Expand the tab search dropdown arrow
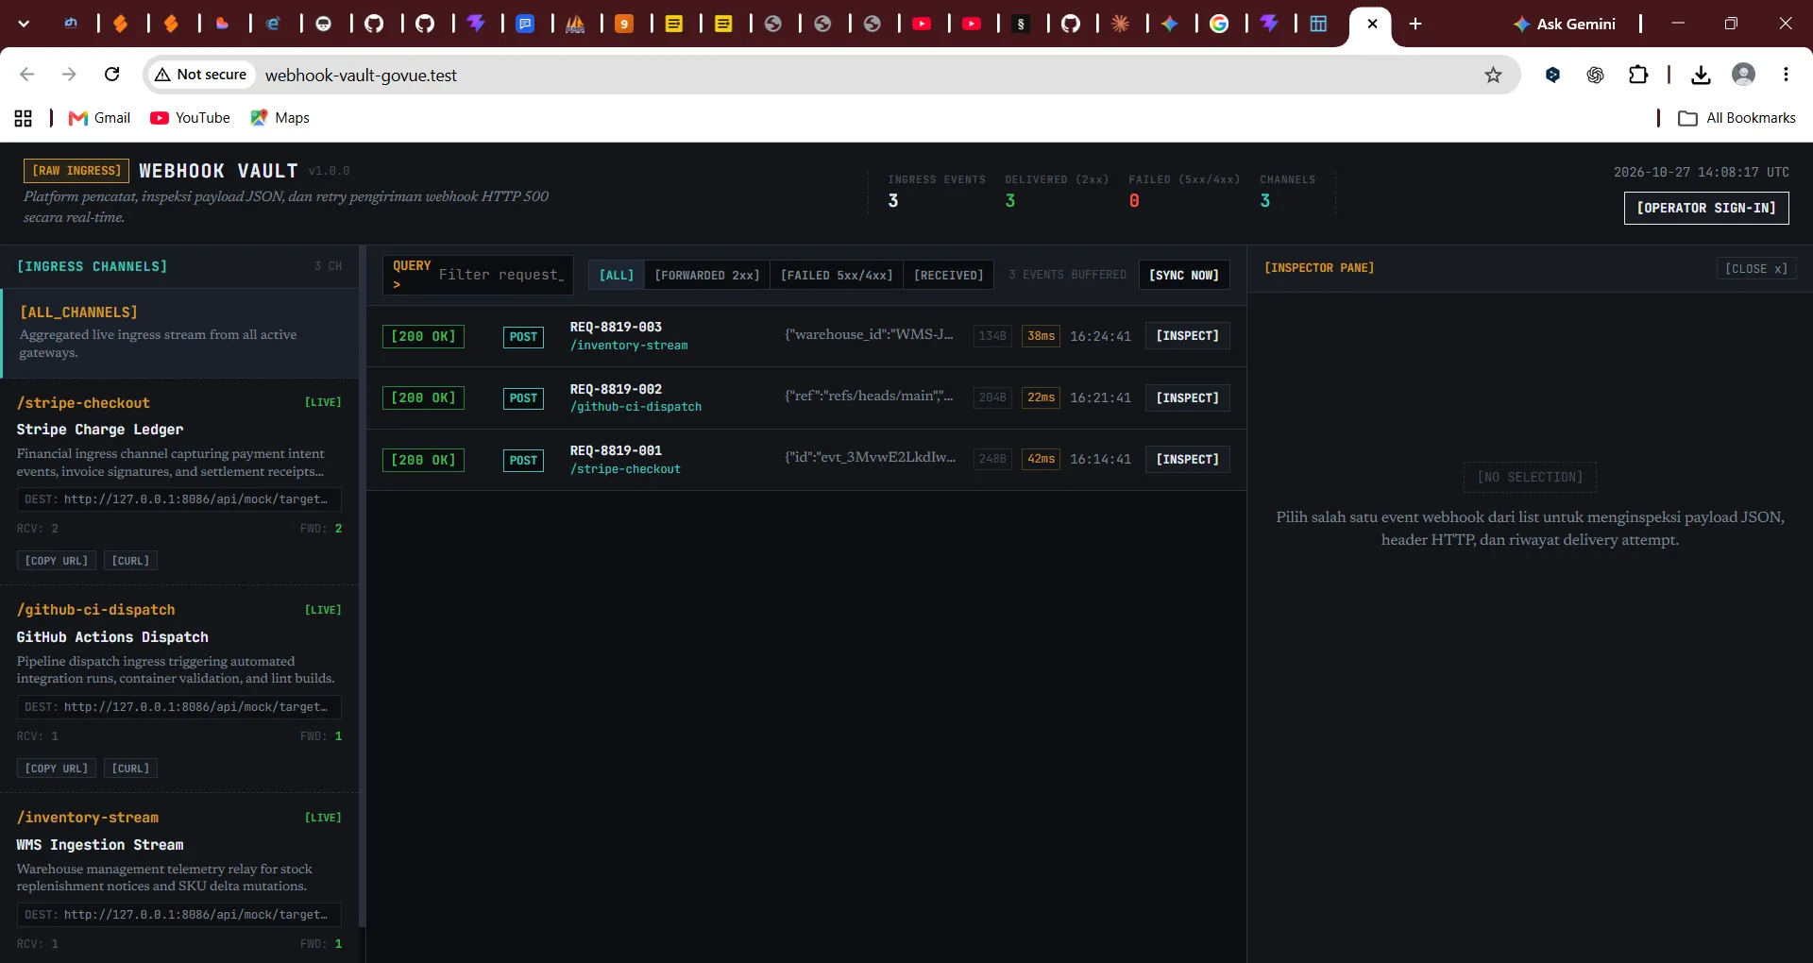 click(24, 24)
